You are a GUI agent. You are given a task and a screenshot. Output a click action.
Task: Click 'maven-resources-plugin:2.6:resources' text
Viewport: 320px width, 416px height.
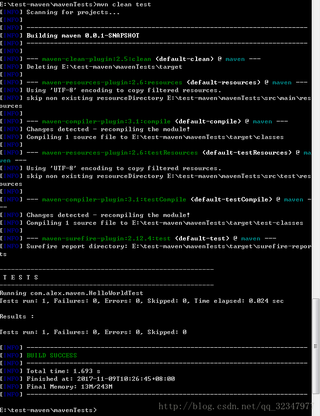pyautogui.click(x=112, y=82)
